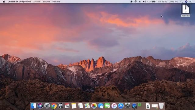Open the Apple menu
Screen dimensions: 195x110
(4, 2)
